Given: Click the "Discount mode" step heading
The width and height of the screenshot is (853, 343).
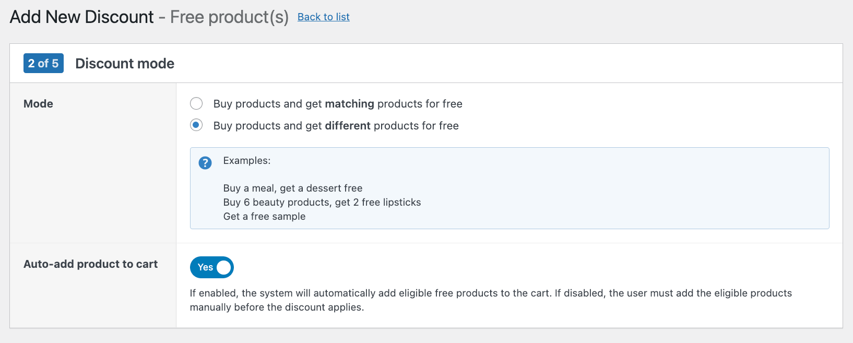Looking at the screenshot, I should (124, 63).
